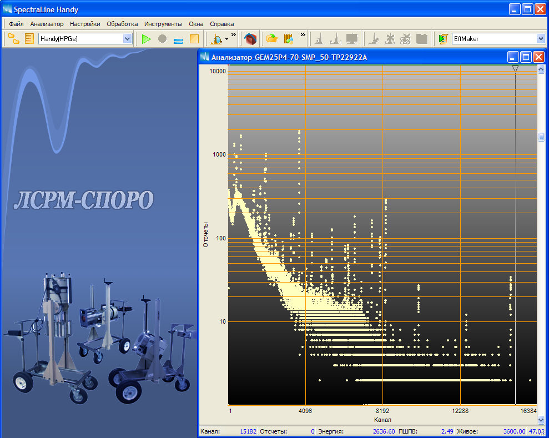Open the Справка menu
Image resolution: width=549 pixels, height=438 pixels.
(x=221, y=24)
